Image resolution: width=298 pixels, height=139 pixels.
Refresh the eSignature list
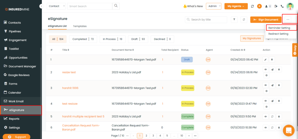tap(244, 19)
